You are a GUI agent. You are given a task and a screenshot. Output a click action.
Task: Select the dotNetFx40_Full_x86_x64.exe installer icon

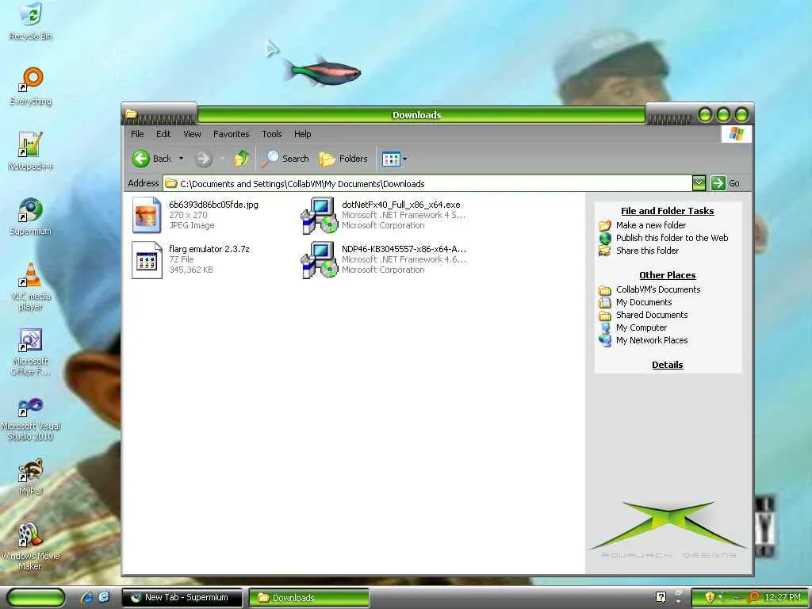320,216
